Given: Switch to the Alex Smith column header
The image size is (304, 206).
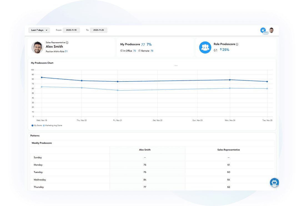Looking at the screenshot, I should (145, 150).
